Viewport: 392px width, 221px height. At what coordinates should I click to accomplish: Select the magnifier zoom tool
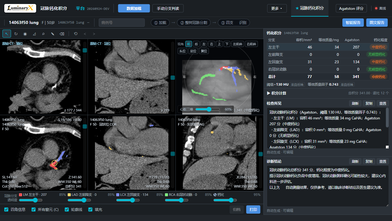[x=43, y=34]
